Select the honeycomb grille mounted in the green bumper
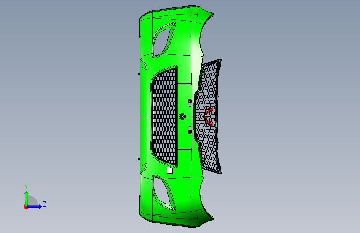Screen dimensions: 360x233 [x=164, y=116]
